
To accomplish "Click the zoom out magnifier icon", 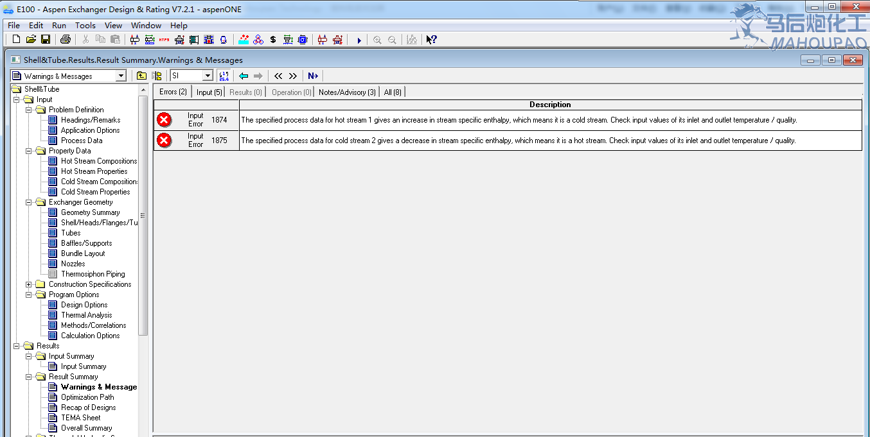I will point(392,40).
